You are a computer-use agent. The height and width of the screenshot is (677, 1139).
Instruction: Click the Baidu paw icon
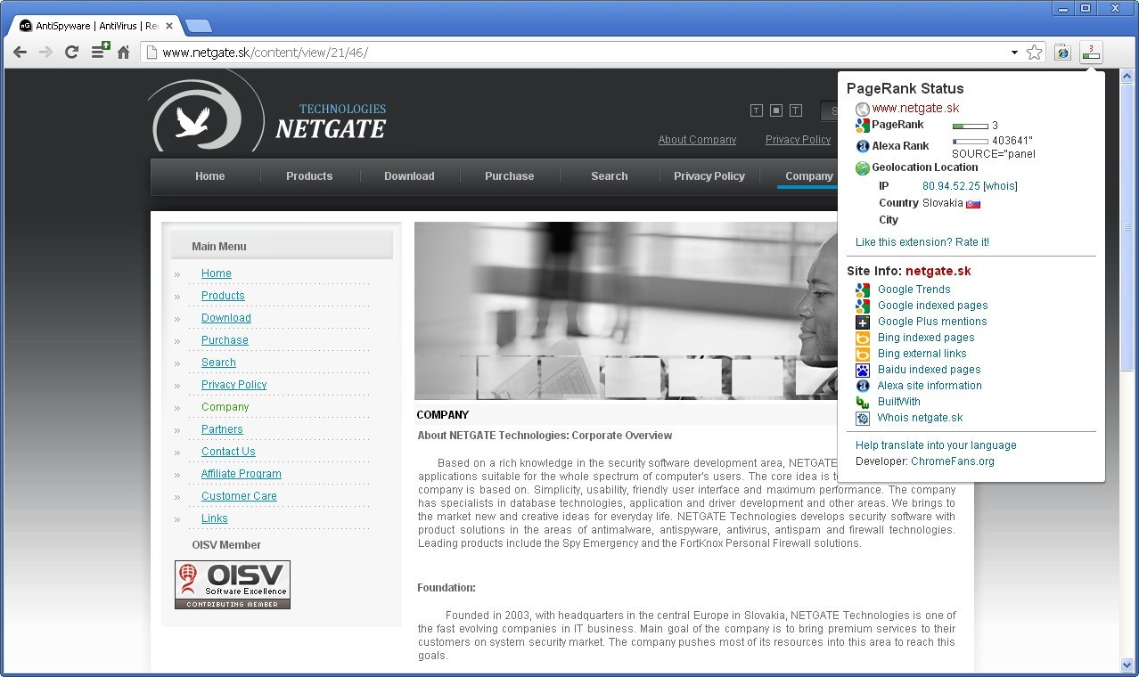click(862, 370)
